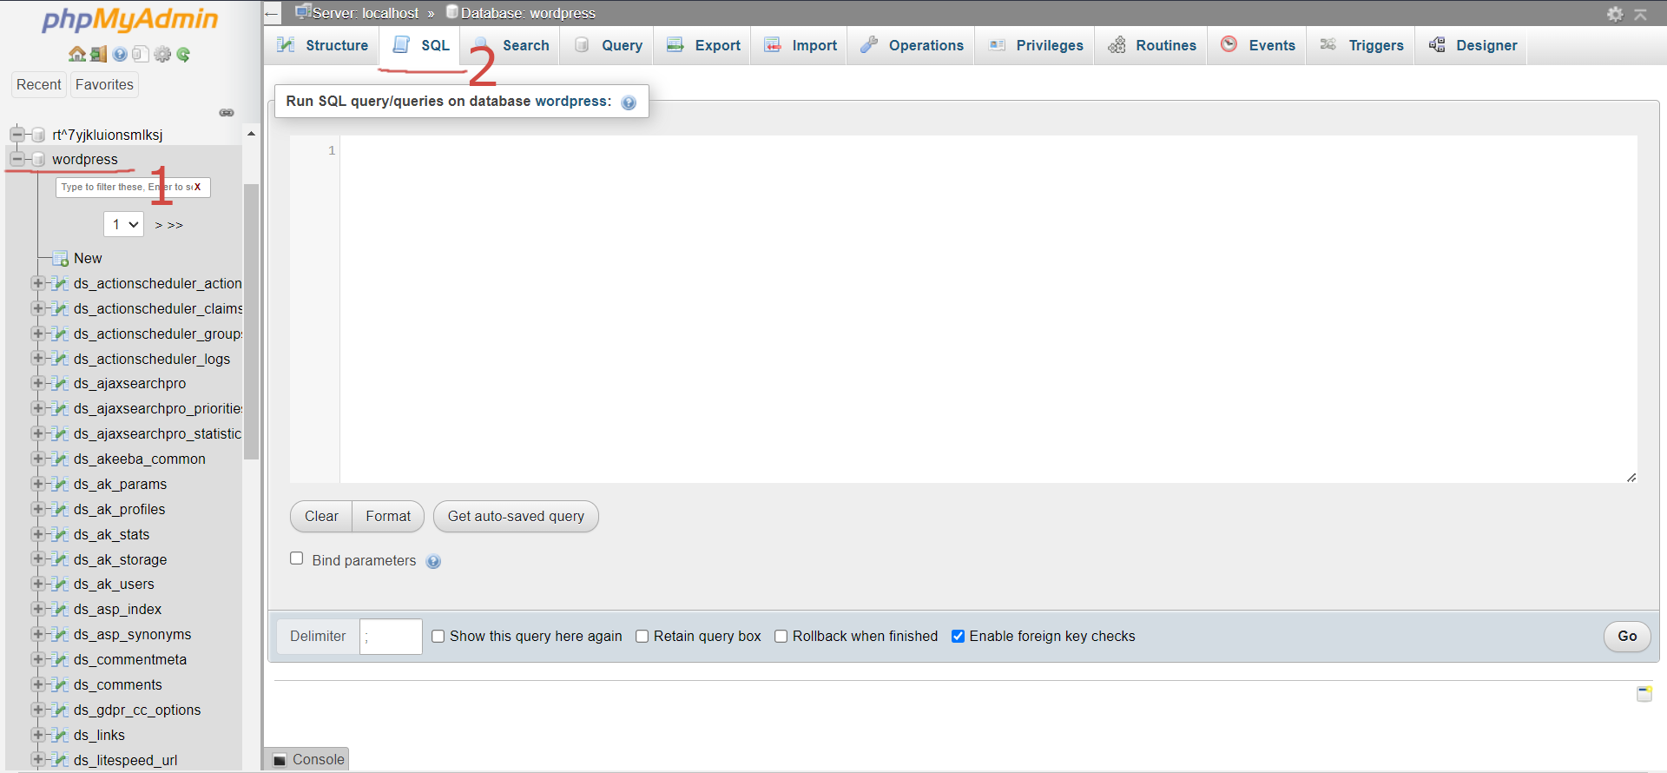
Task: Click the New table icon
Action: click(x=60, y=258)
